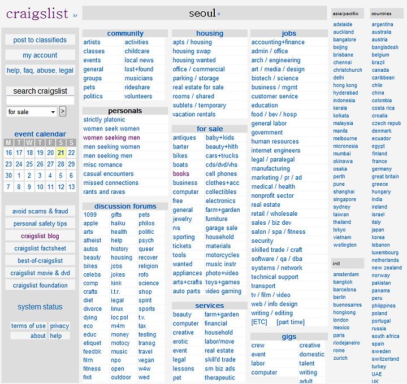Open 'personal safety tips' link

pyautogui.click(x=40, y=224)
